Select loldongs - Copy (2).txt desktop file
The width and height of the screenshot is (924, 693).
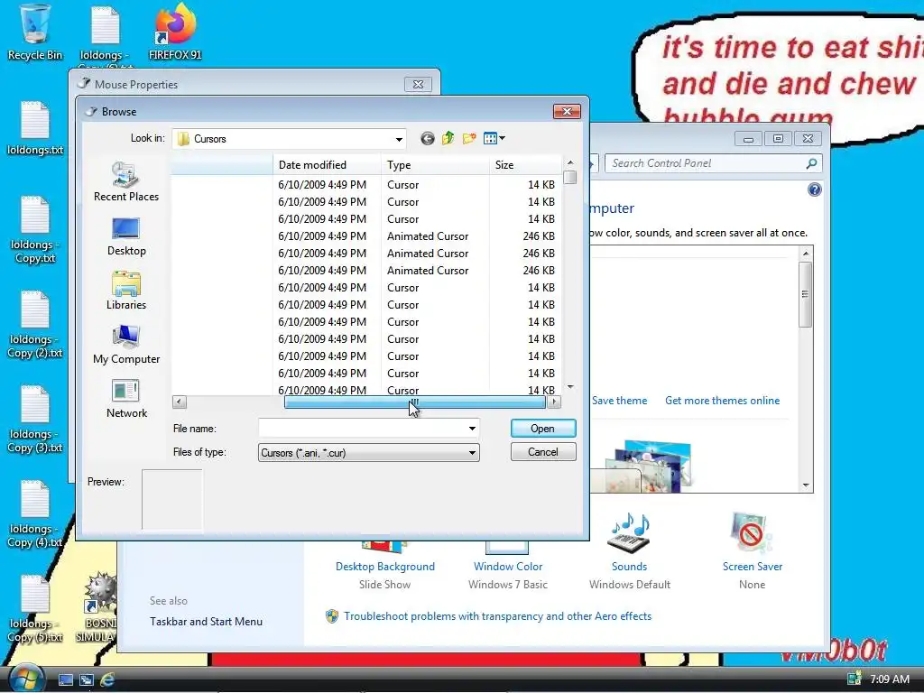tap(35, 325)
